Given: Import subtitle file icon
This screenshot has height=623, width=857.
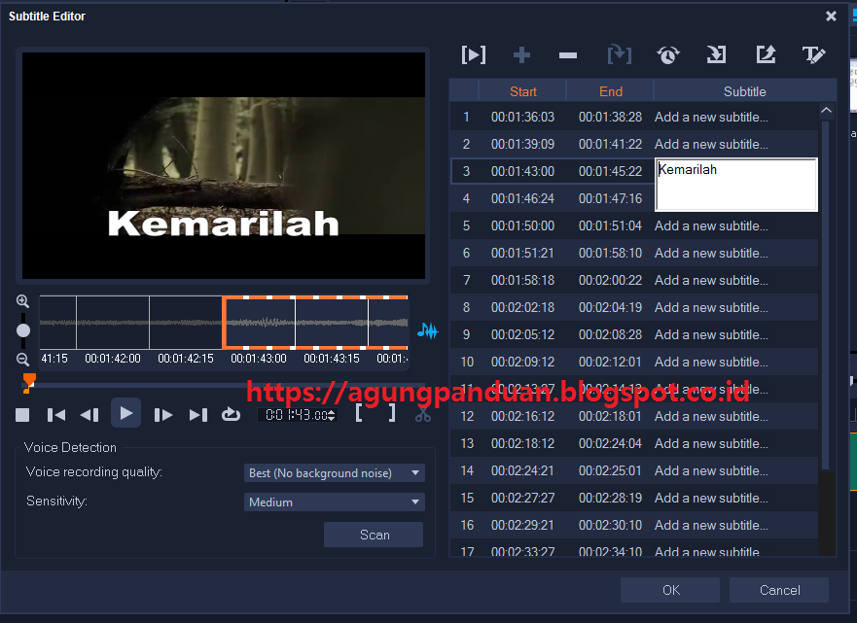Looking at the screenshot, I should (x=716, y=55).
